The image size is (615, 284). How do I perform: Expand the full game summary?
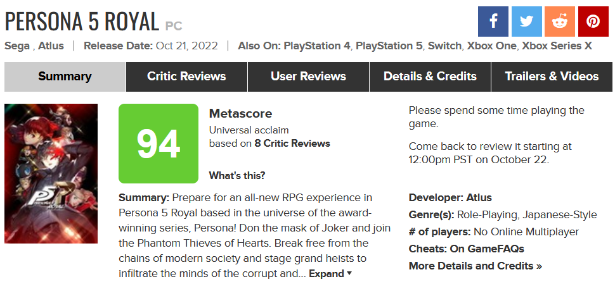click(330, 273)
